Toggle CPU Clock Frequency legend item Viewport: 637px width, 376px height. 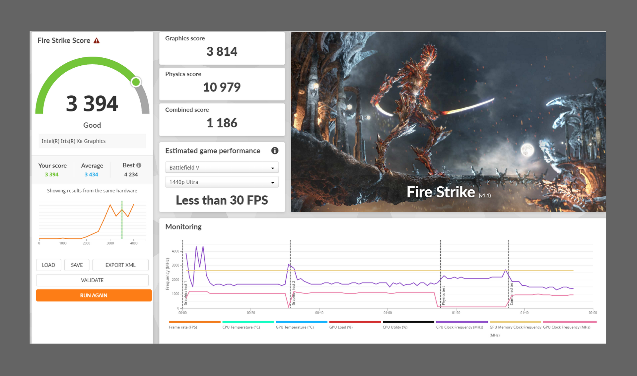point(460,327)
